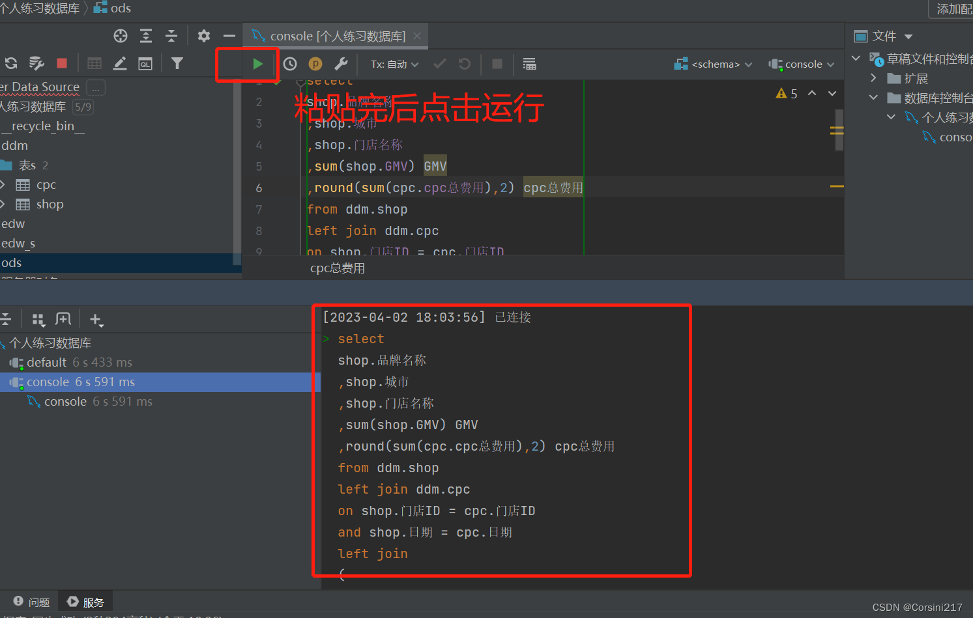Click the rollback arrow icon
Screen dimensions: 973x618
(x=465, y=64)
